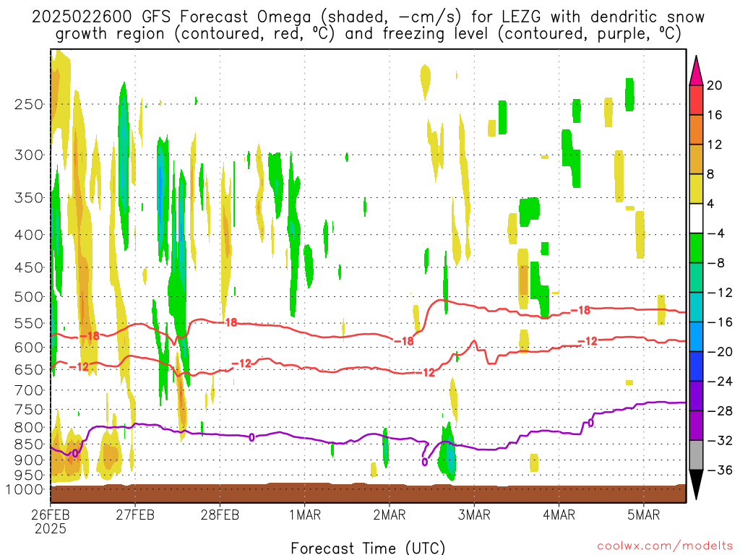This screenshot has width=740, height=555.
Task: Click the magenta top arrow of the colorbar
Action: tap(696, 70)
